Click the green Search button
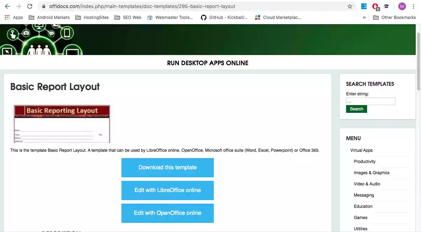This screenshot has width=421, height=232. [356, 109]
